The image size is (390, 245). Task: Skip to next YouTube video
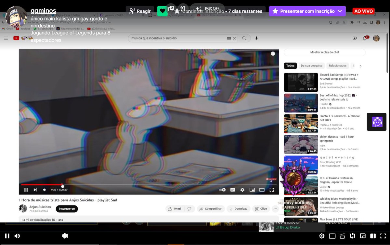pyautogui.click(x=35, y=190)
